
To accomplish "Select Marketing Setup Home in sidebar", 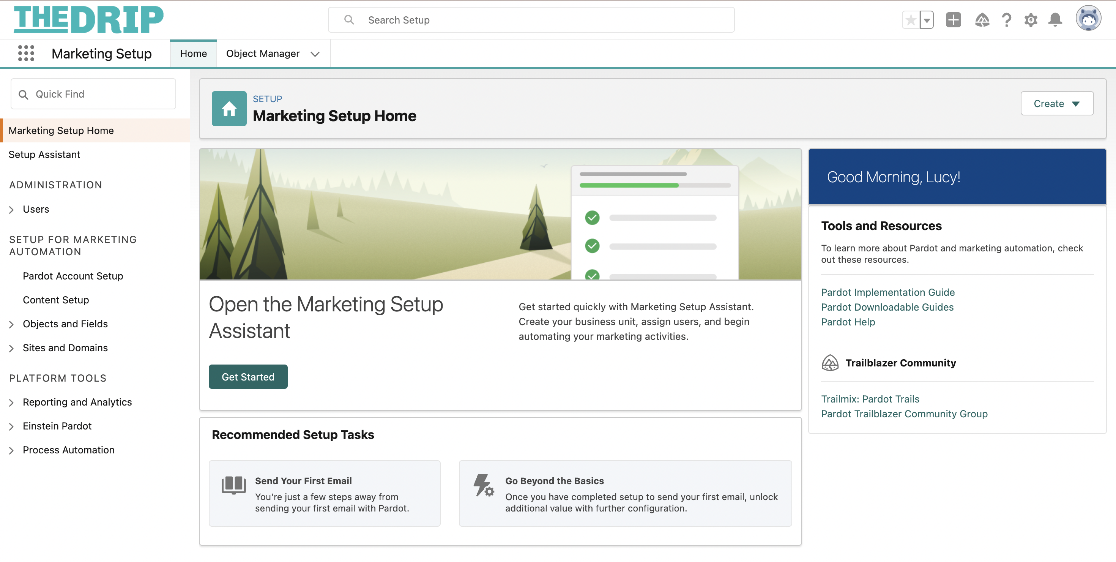I will [95, 130].
